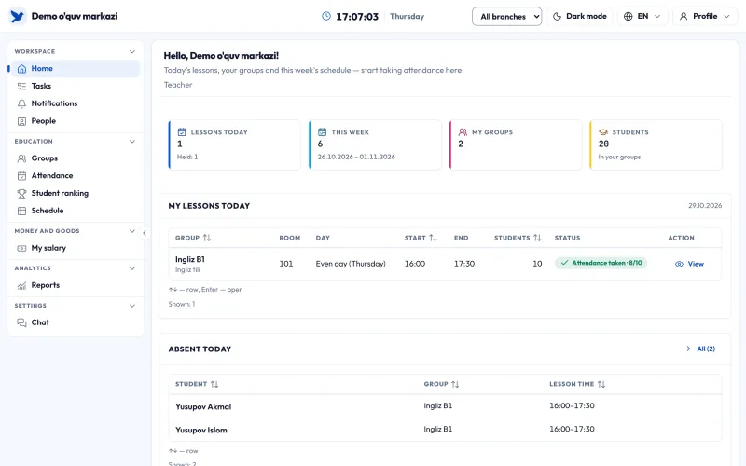Open Notifications page
The width and height of the screenshot is (746, 466).
pos(76,103)
